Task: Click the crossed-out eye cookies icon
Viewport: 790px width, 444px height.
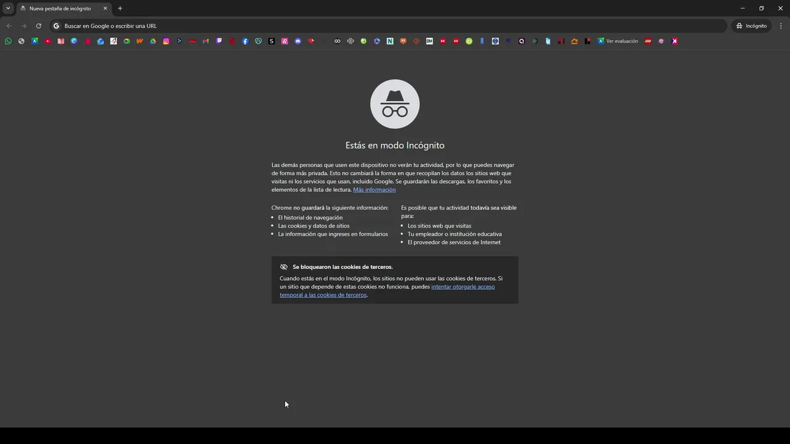Action: click(284, 267)
